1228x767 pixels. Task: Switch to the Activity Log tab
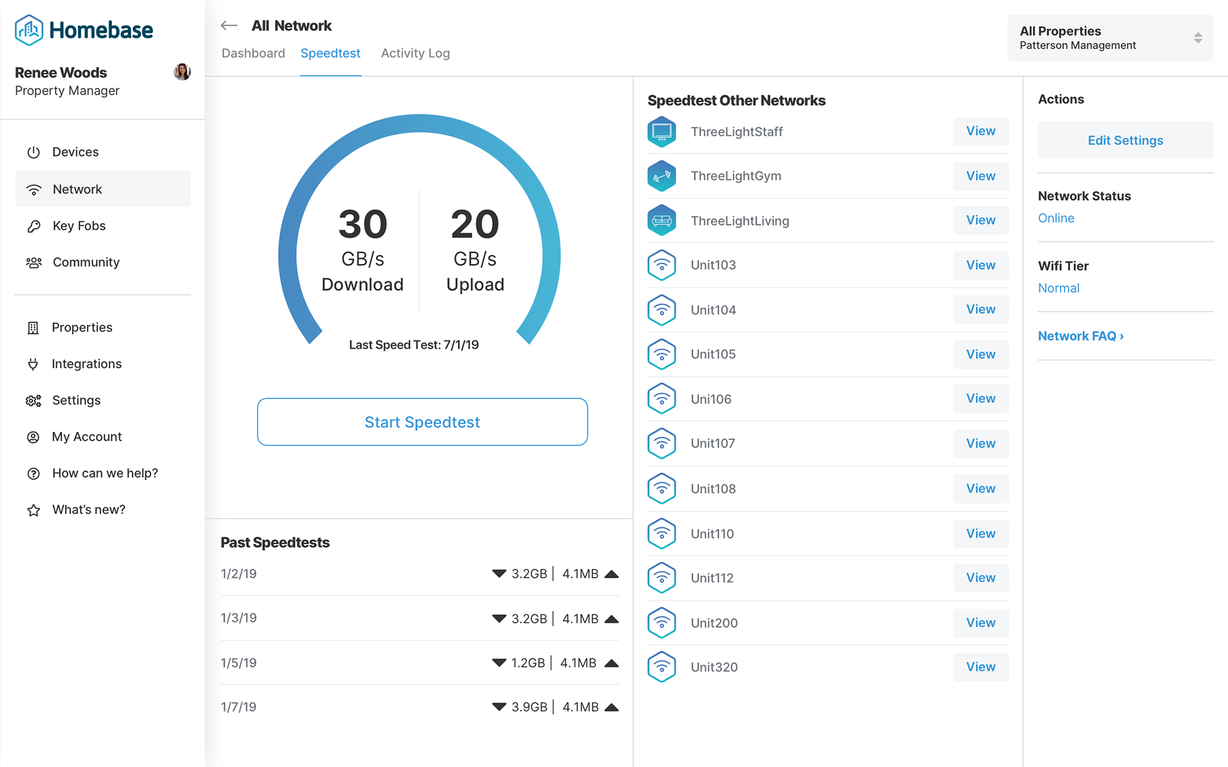(x=415, y=53)
